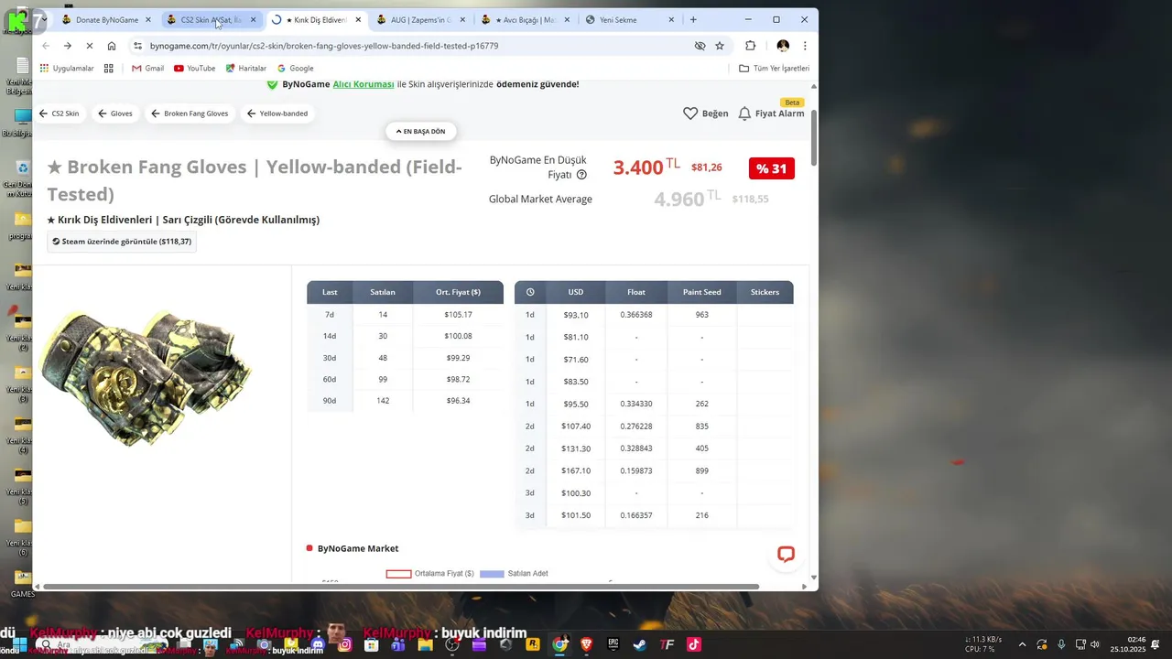The image size is (1172, 659).
Task: Click the Float column header
Action: [x=636, y=292]
